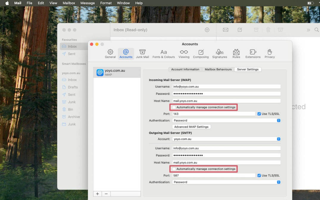Click the filter icon beside Inbox title
Image resolution: width=320 pixels, height=200 pixels.
coord(207,30)
